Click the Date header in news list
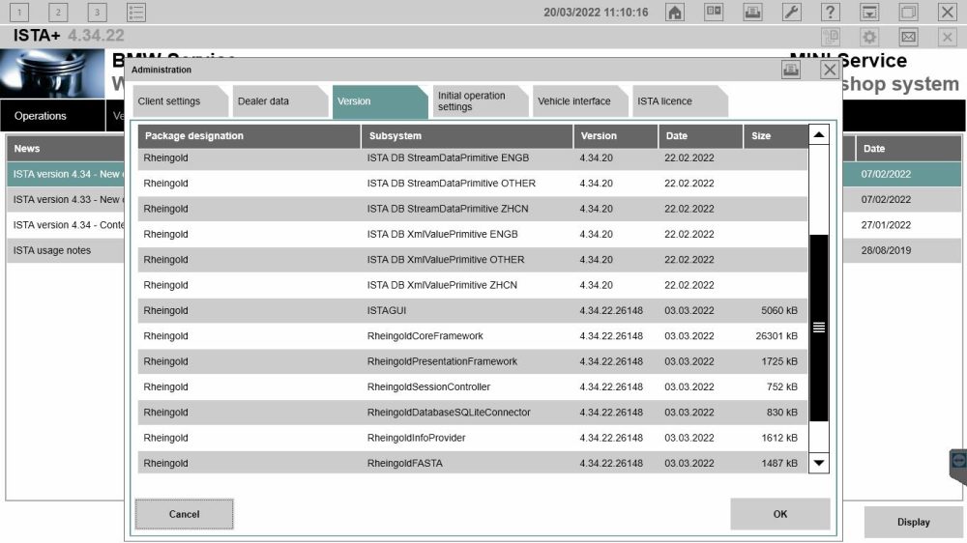 click(x=908, y=149)
